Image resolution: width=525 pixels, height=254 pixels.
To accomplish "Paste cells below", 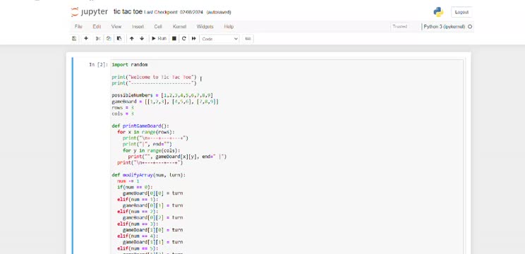I will pyautogui.click(x=119, y=39).
